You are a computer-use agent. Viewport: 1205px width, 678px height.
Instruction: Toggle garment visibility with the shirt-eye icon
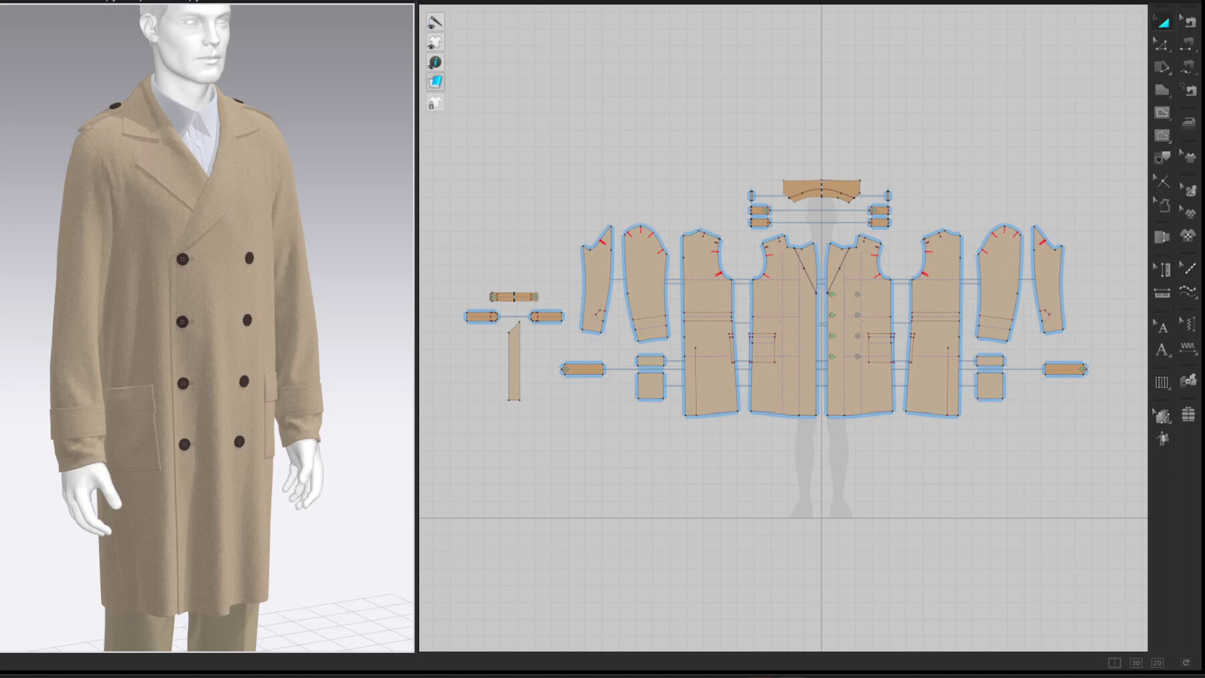click(x=436, y=42)
